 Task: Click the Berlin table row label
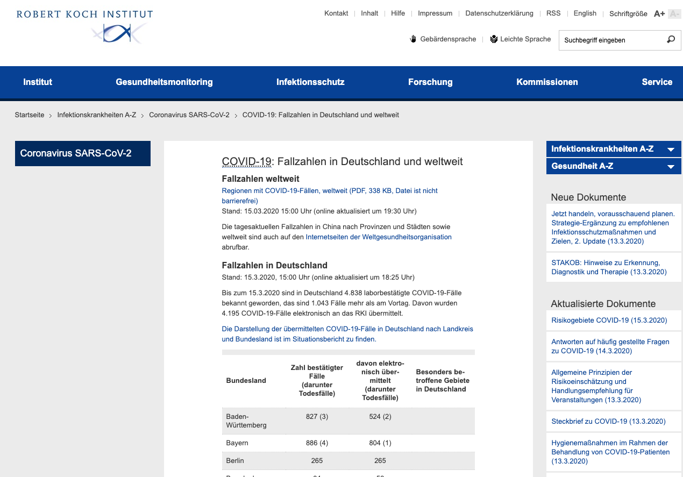click(x=235, y=461)
